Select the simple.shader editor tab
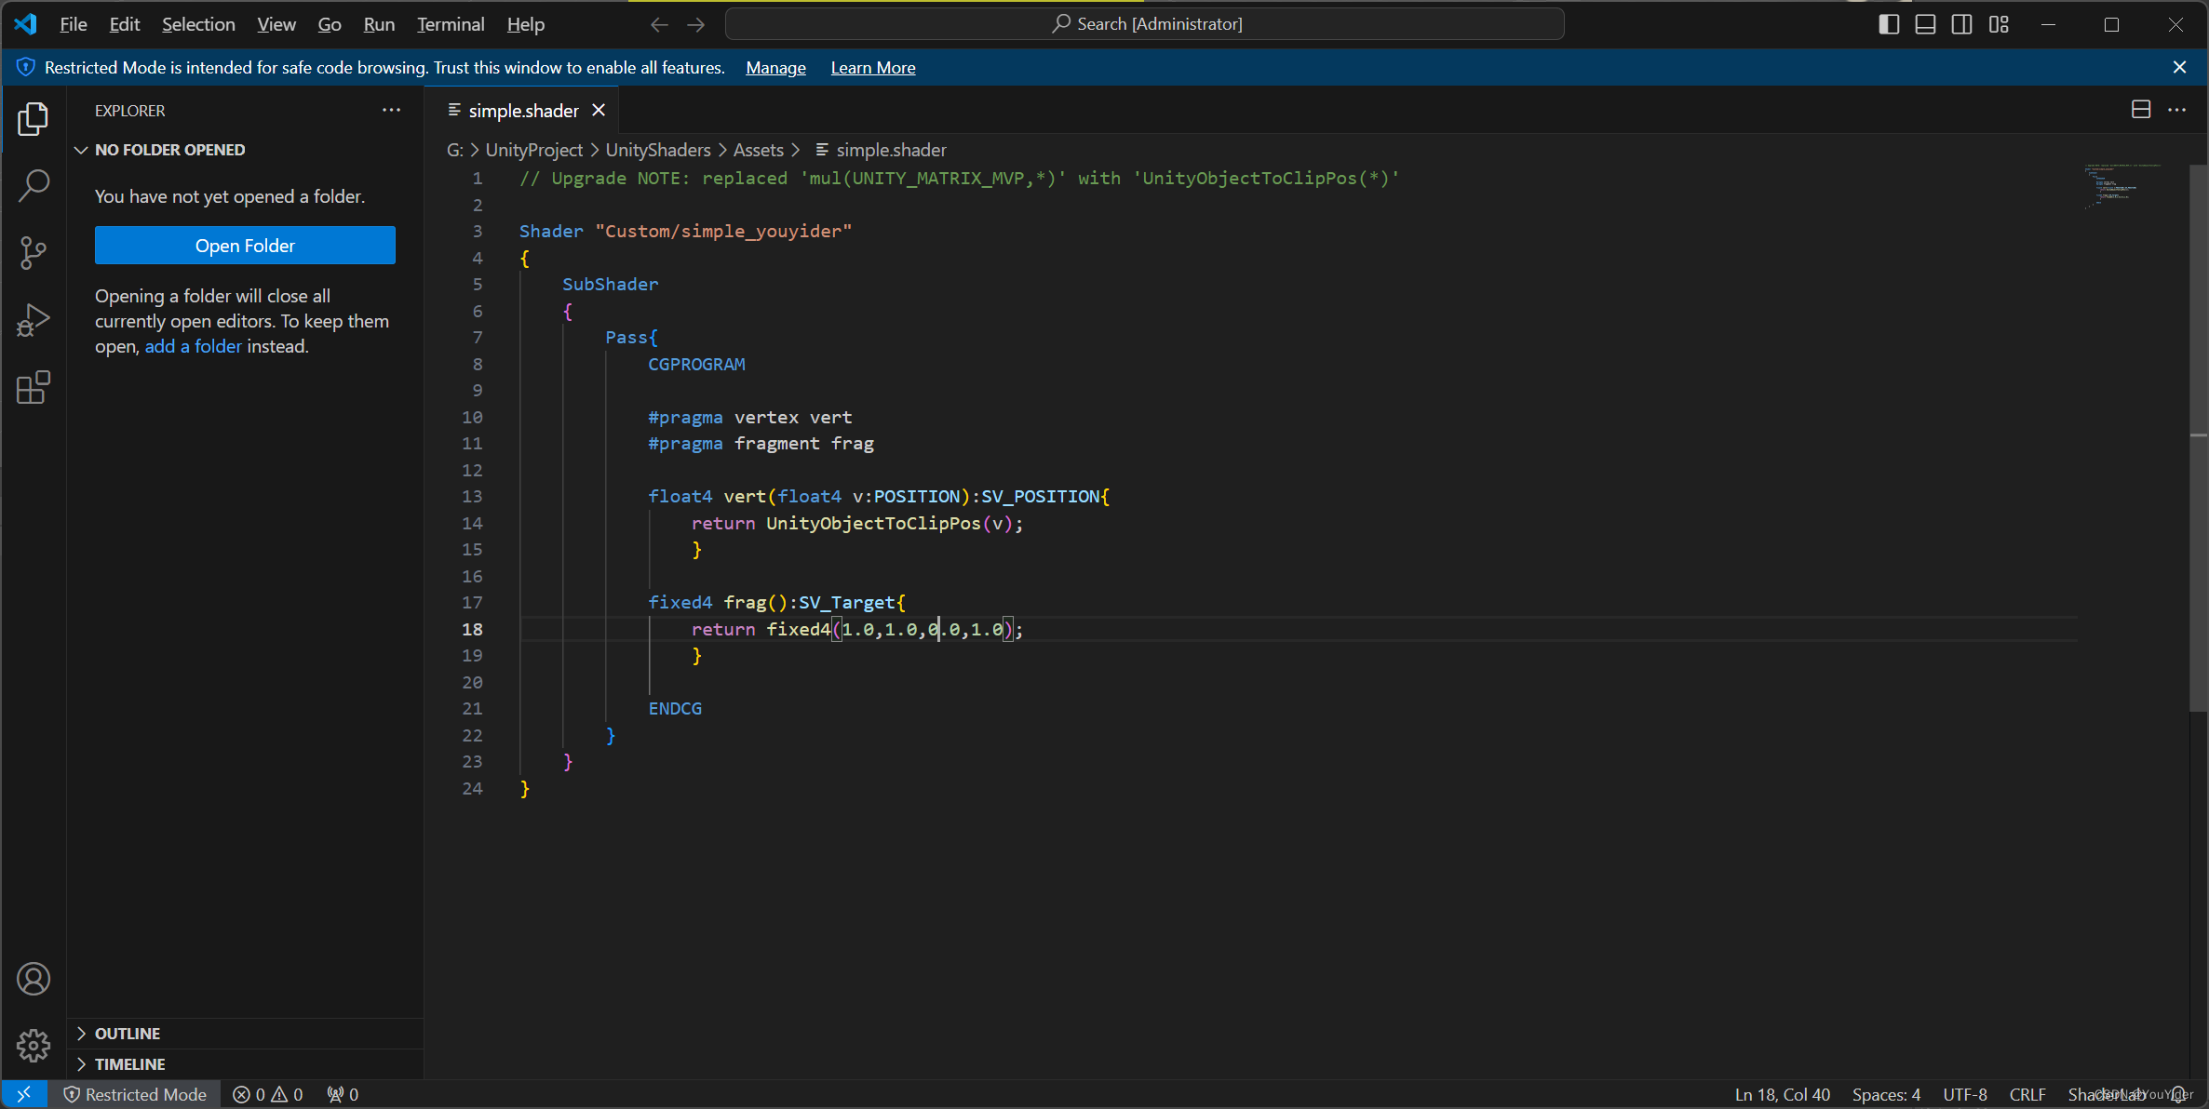This screenshot has width=2209, height=1109. [523, 111]
